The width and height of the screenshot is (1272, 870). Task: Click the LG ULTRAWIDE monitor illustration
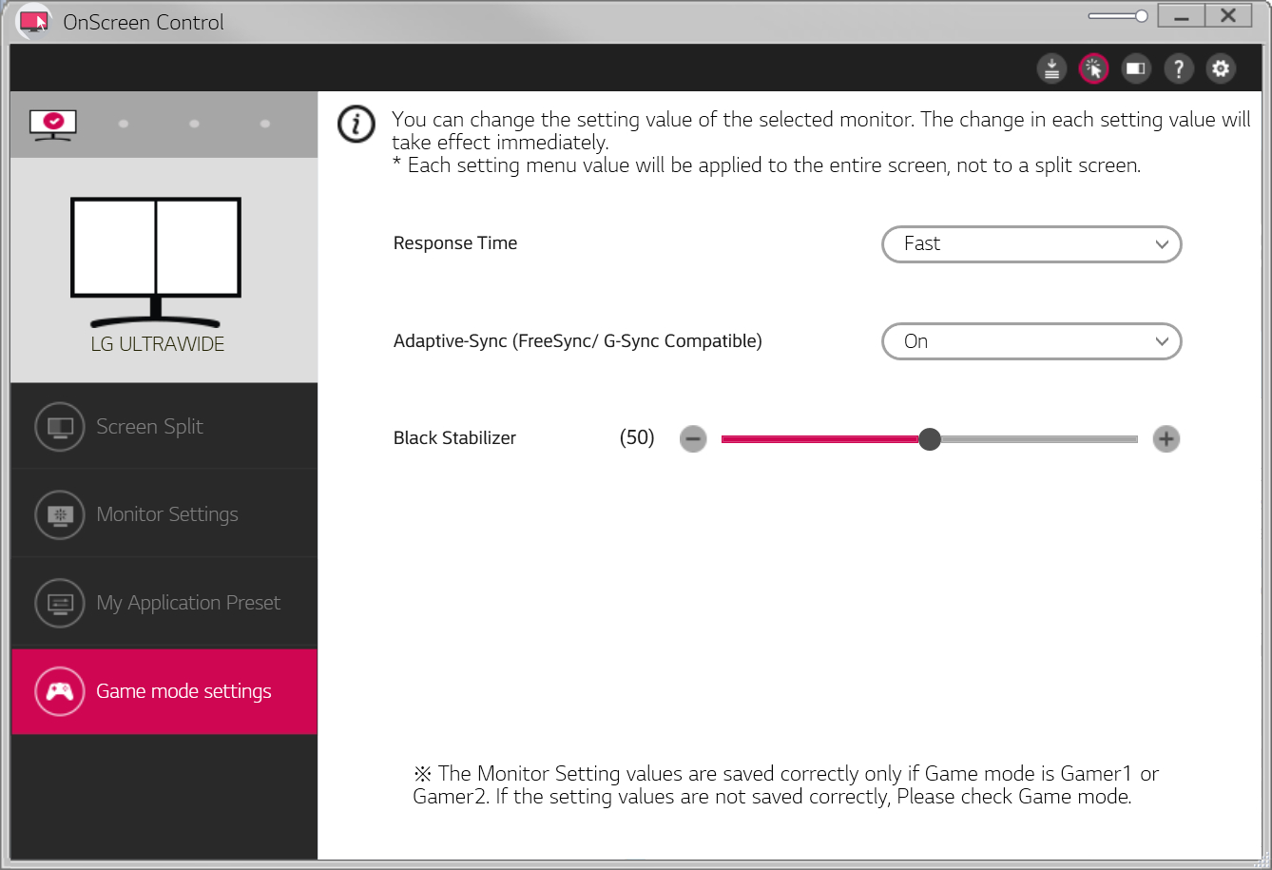tap(156, 262)
